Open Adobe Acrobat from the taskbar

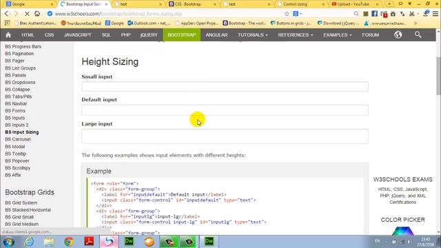(89, 242)
